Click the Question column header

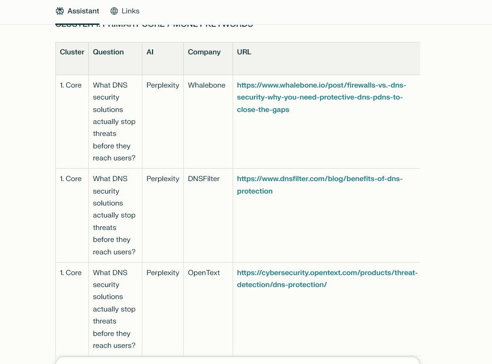click(108, 52)
